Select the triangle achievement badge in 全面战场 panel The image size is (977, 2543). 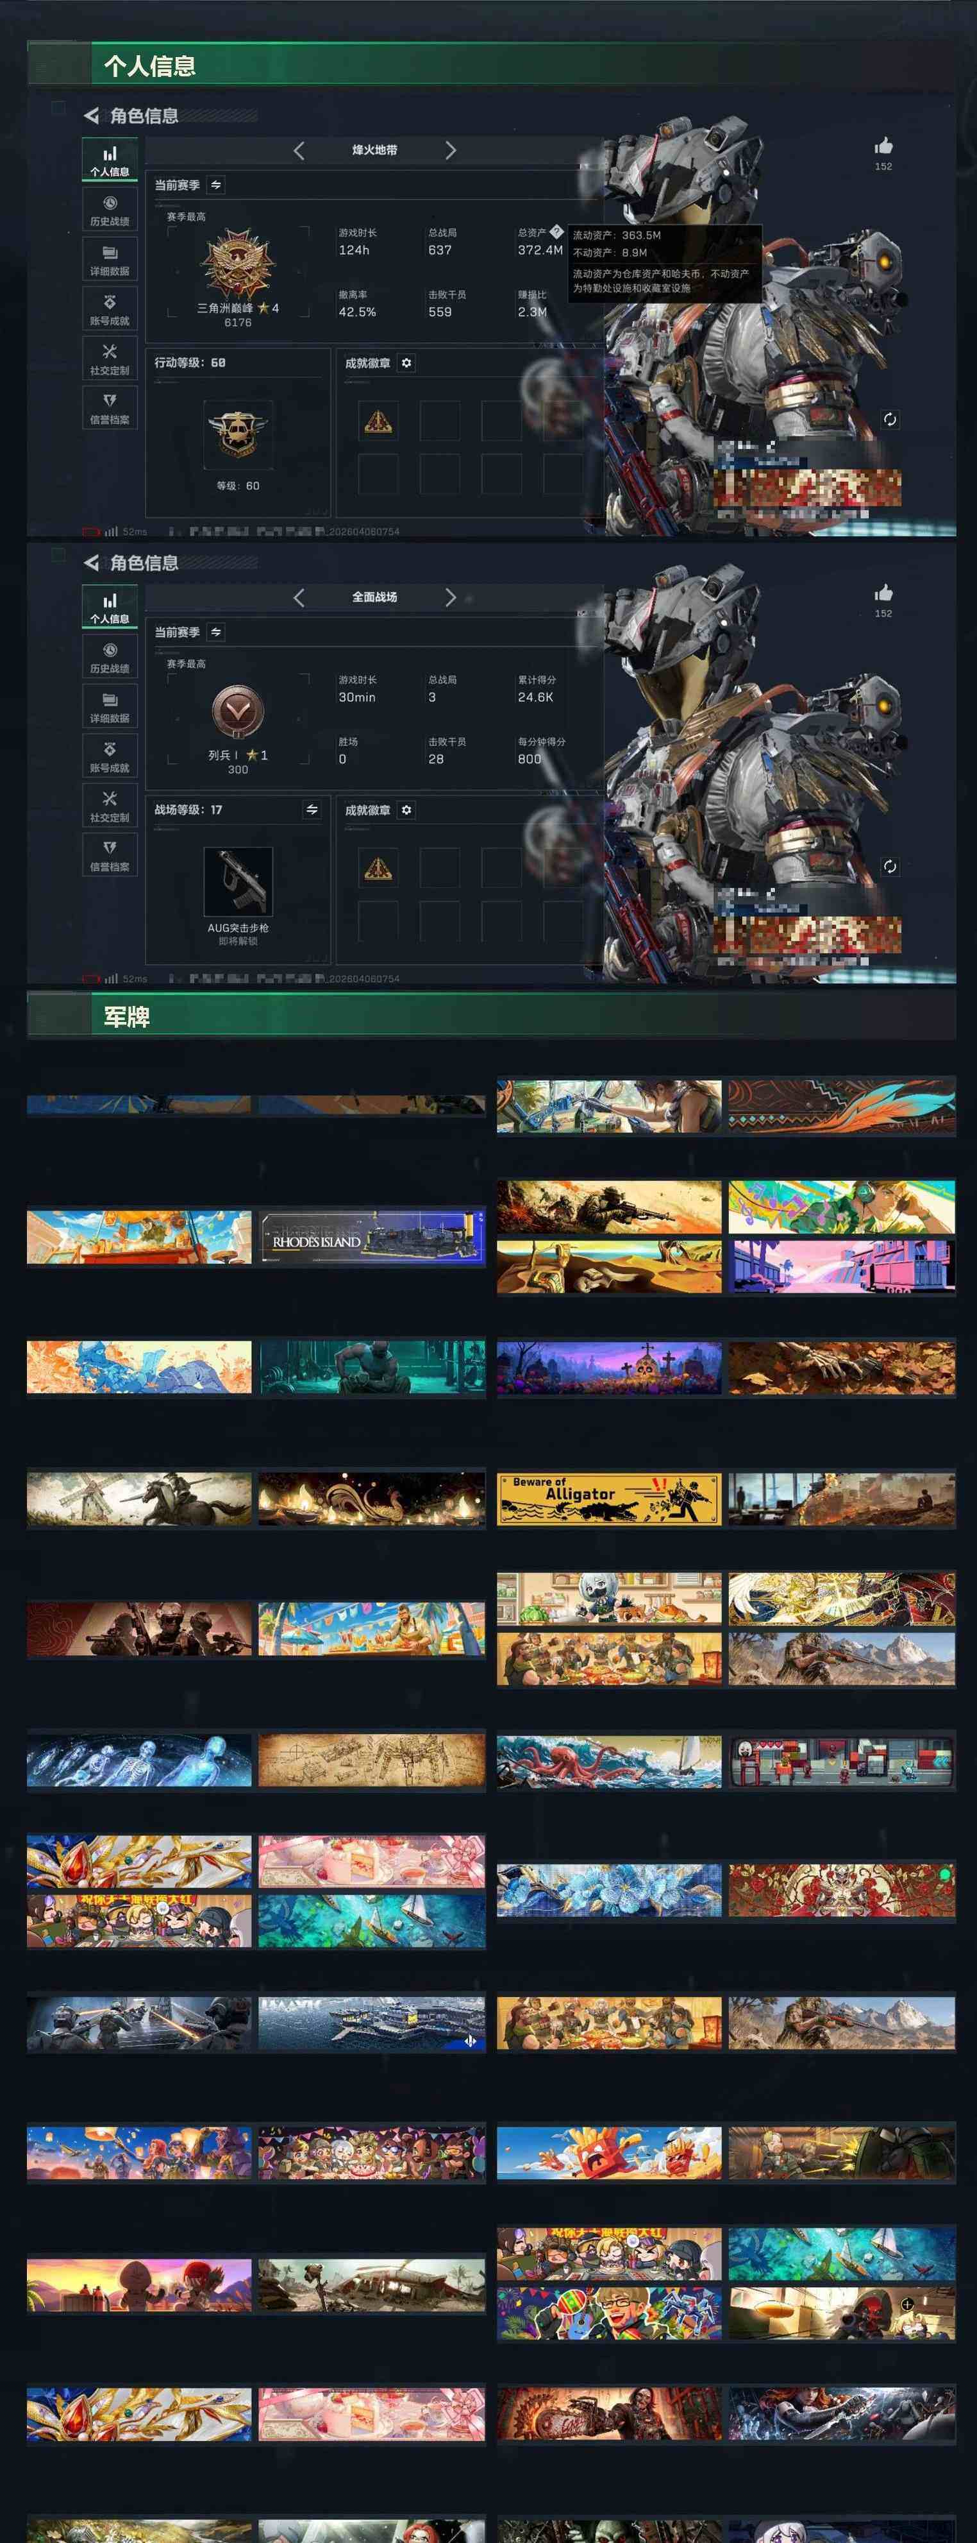click(378, 868)
